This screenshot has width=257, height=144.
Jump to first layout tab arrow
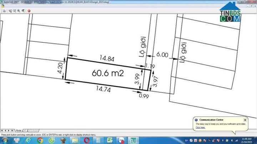click(2, 130)
